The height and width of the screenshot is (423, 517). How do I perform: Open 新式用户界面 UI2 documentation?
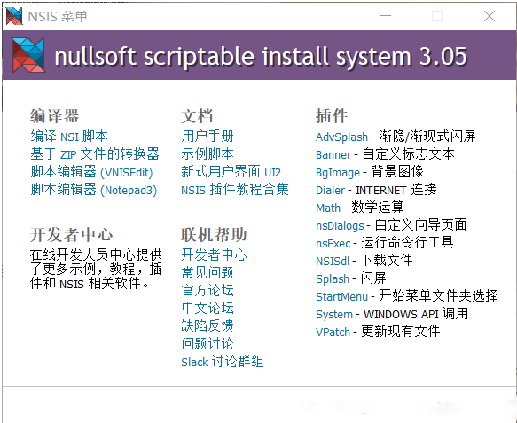pos(231,172)
